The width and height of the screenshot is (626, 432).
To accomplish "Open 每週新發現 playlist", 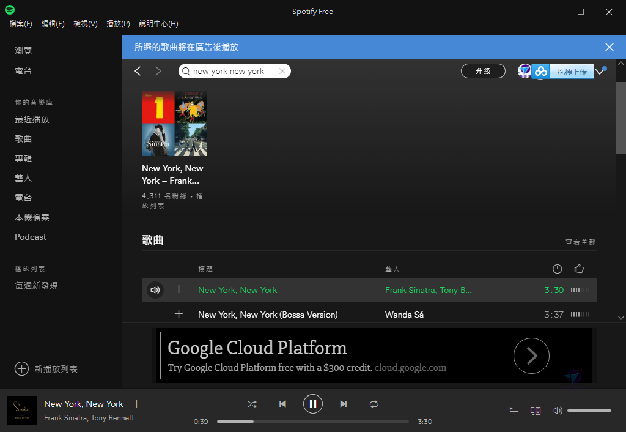I will click(36, 286).
